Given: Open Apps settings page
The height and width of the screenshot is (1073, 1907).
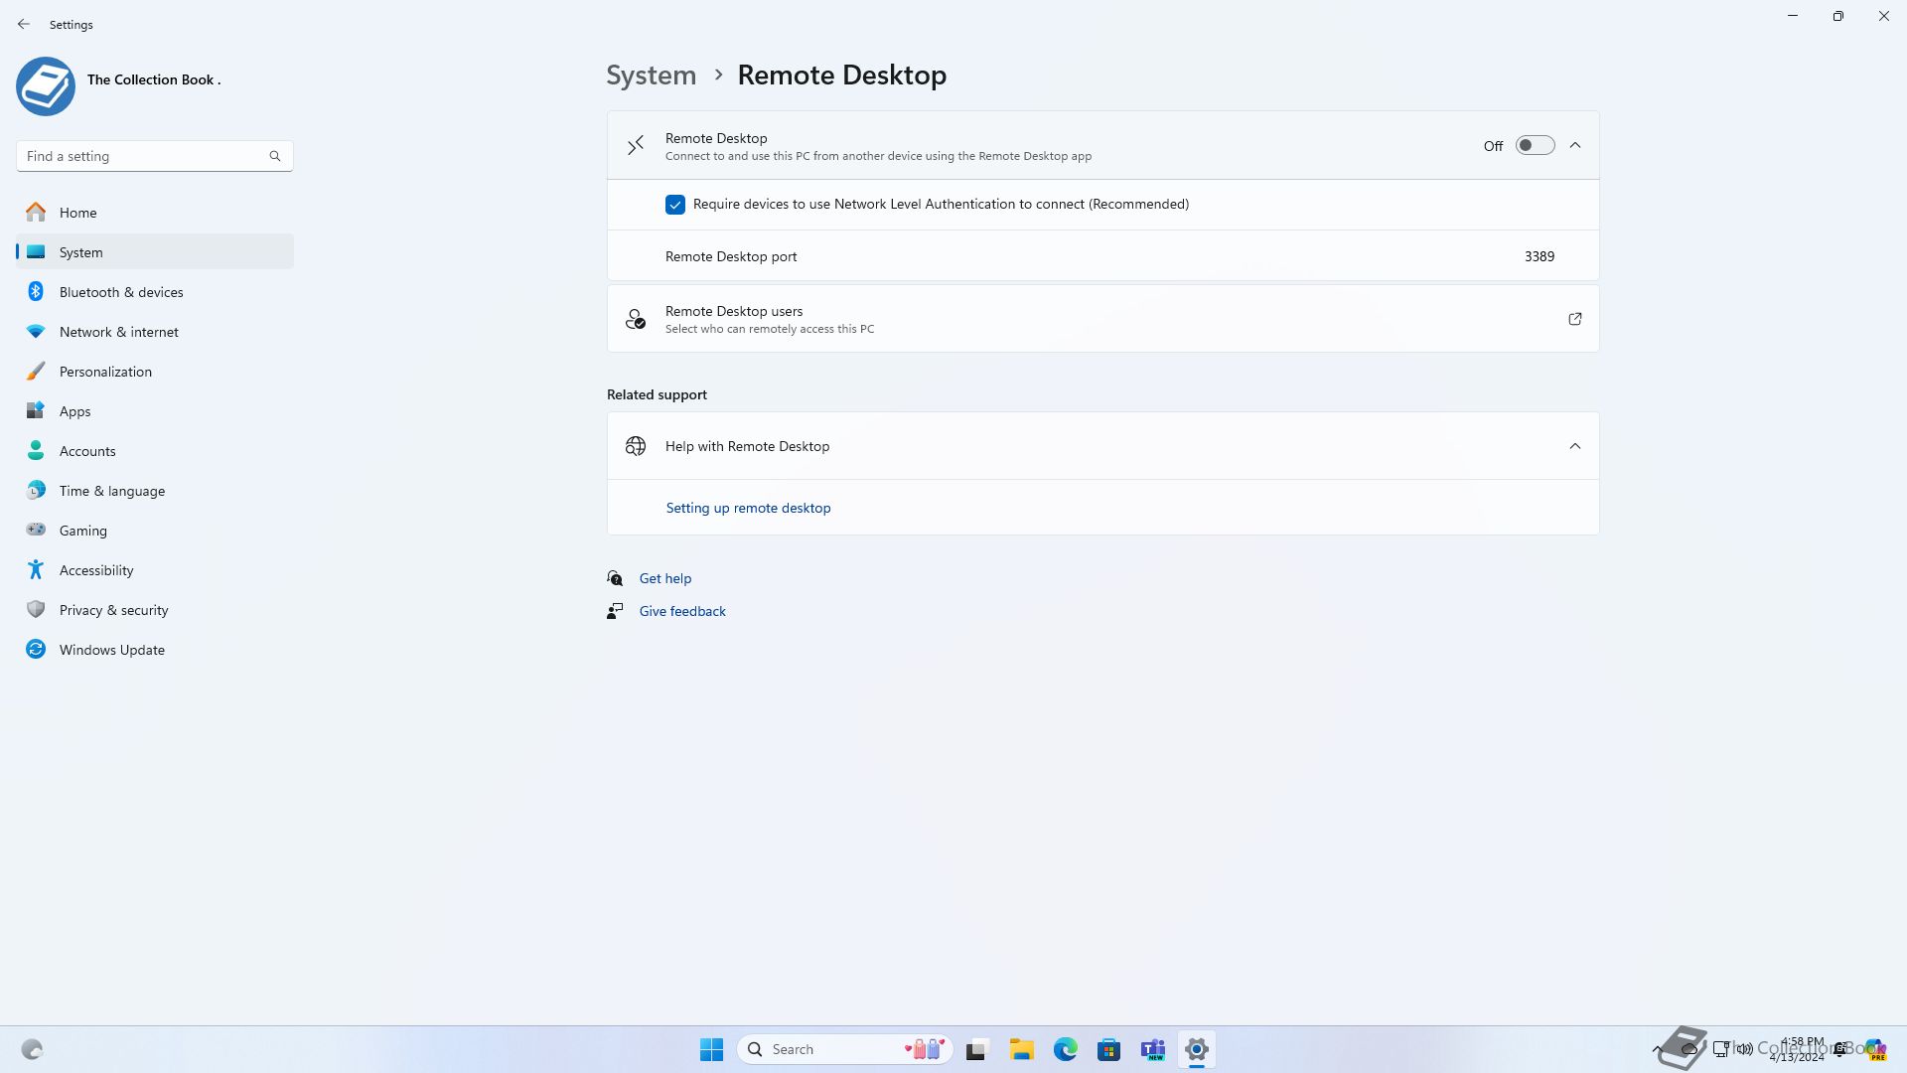Looking at the screenshot, I should 155,411.
